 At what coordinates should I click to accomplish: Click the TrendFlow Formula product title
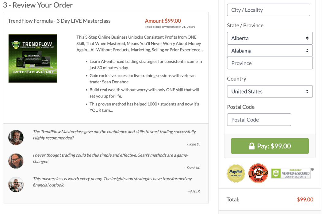(x=59, y=21)
